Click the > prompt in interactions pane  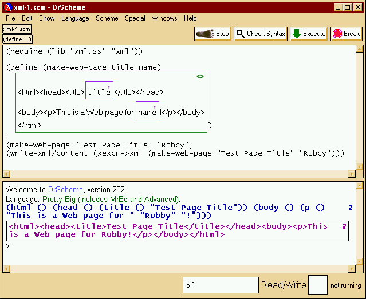[x=8, y=246]
